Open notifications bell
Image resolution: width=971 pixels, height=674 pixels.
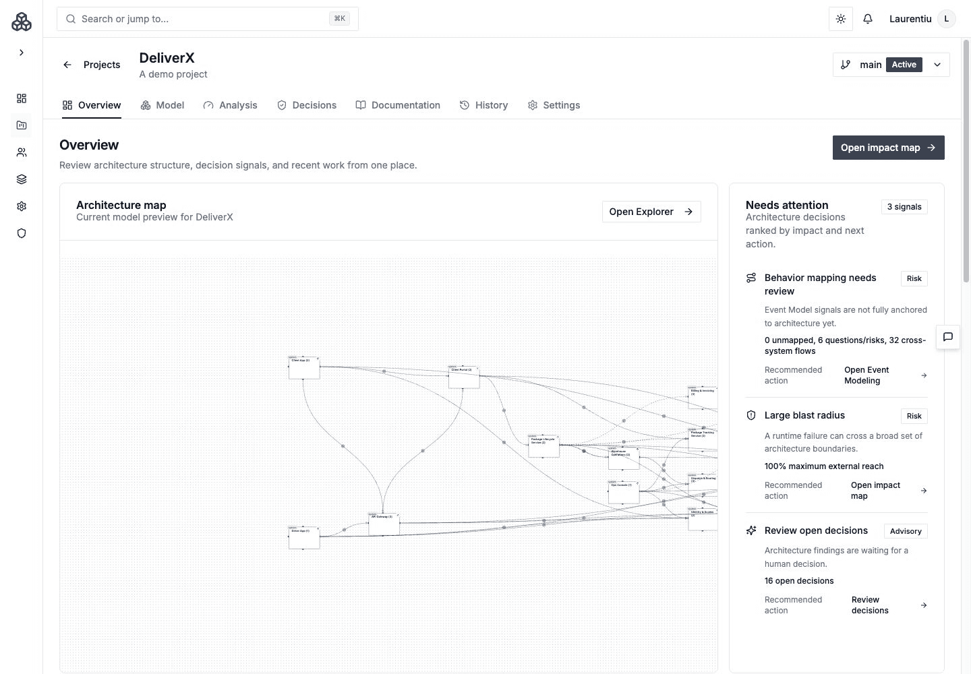point(868,19)
